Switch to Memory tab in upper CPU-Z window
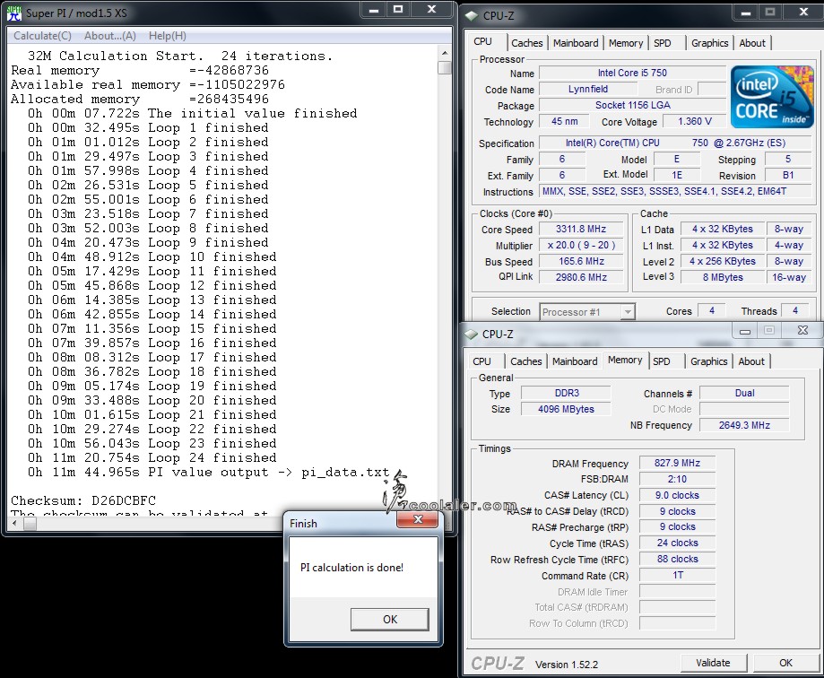The image size is (824, 678). point(625,43)
